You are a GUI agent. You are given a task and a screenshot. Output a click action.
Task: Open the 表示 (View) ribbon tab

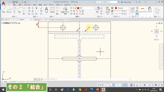(x=35, y=5)
